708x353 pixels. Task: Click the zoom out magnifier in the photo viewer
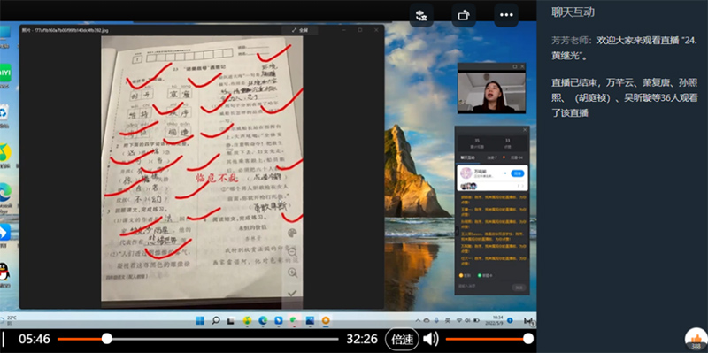(x=292, y=252)
